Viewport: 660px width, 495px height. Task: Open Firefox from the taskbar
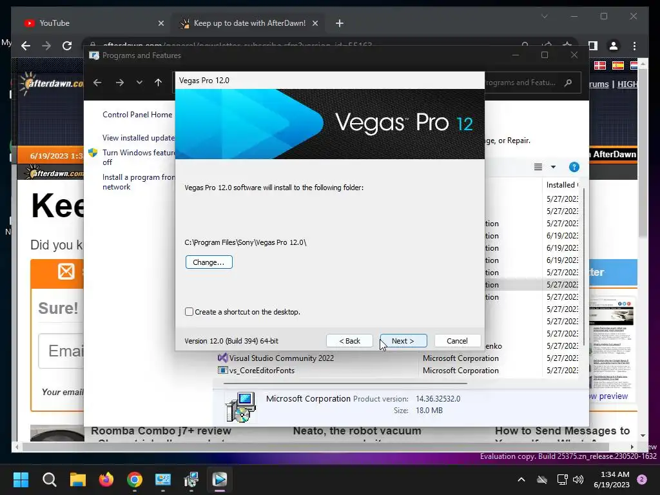click(x=106, y=480)
